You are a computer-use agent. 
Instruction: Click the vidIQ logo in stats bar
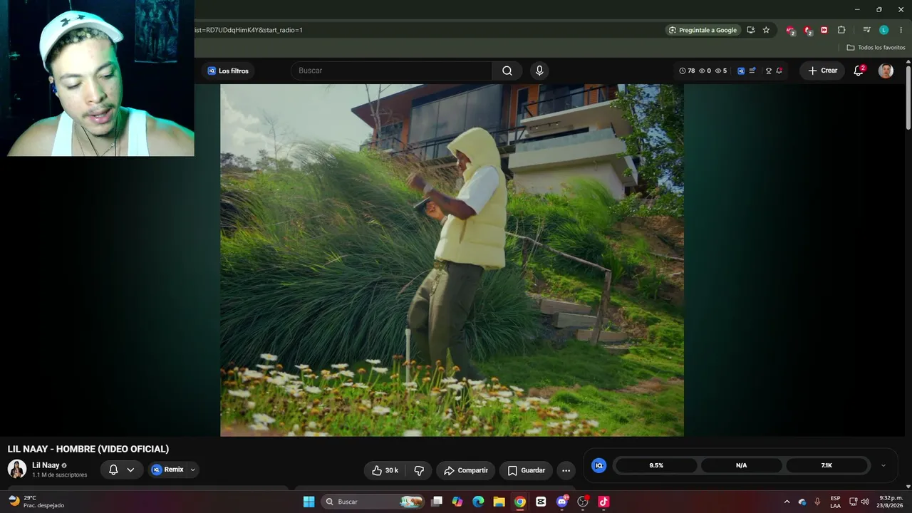click(x=599, y=465)
